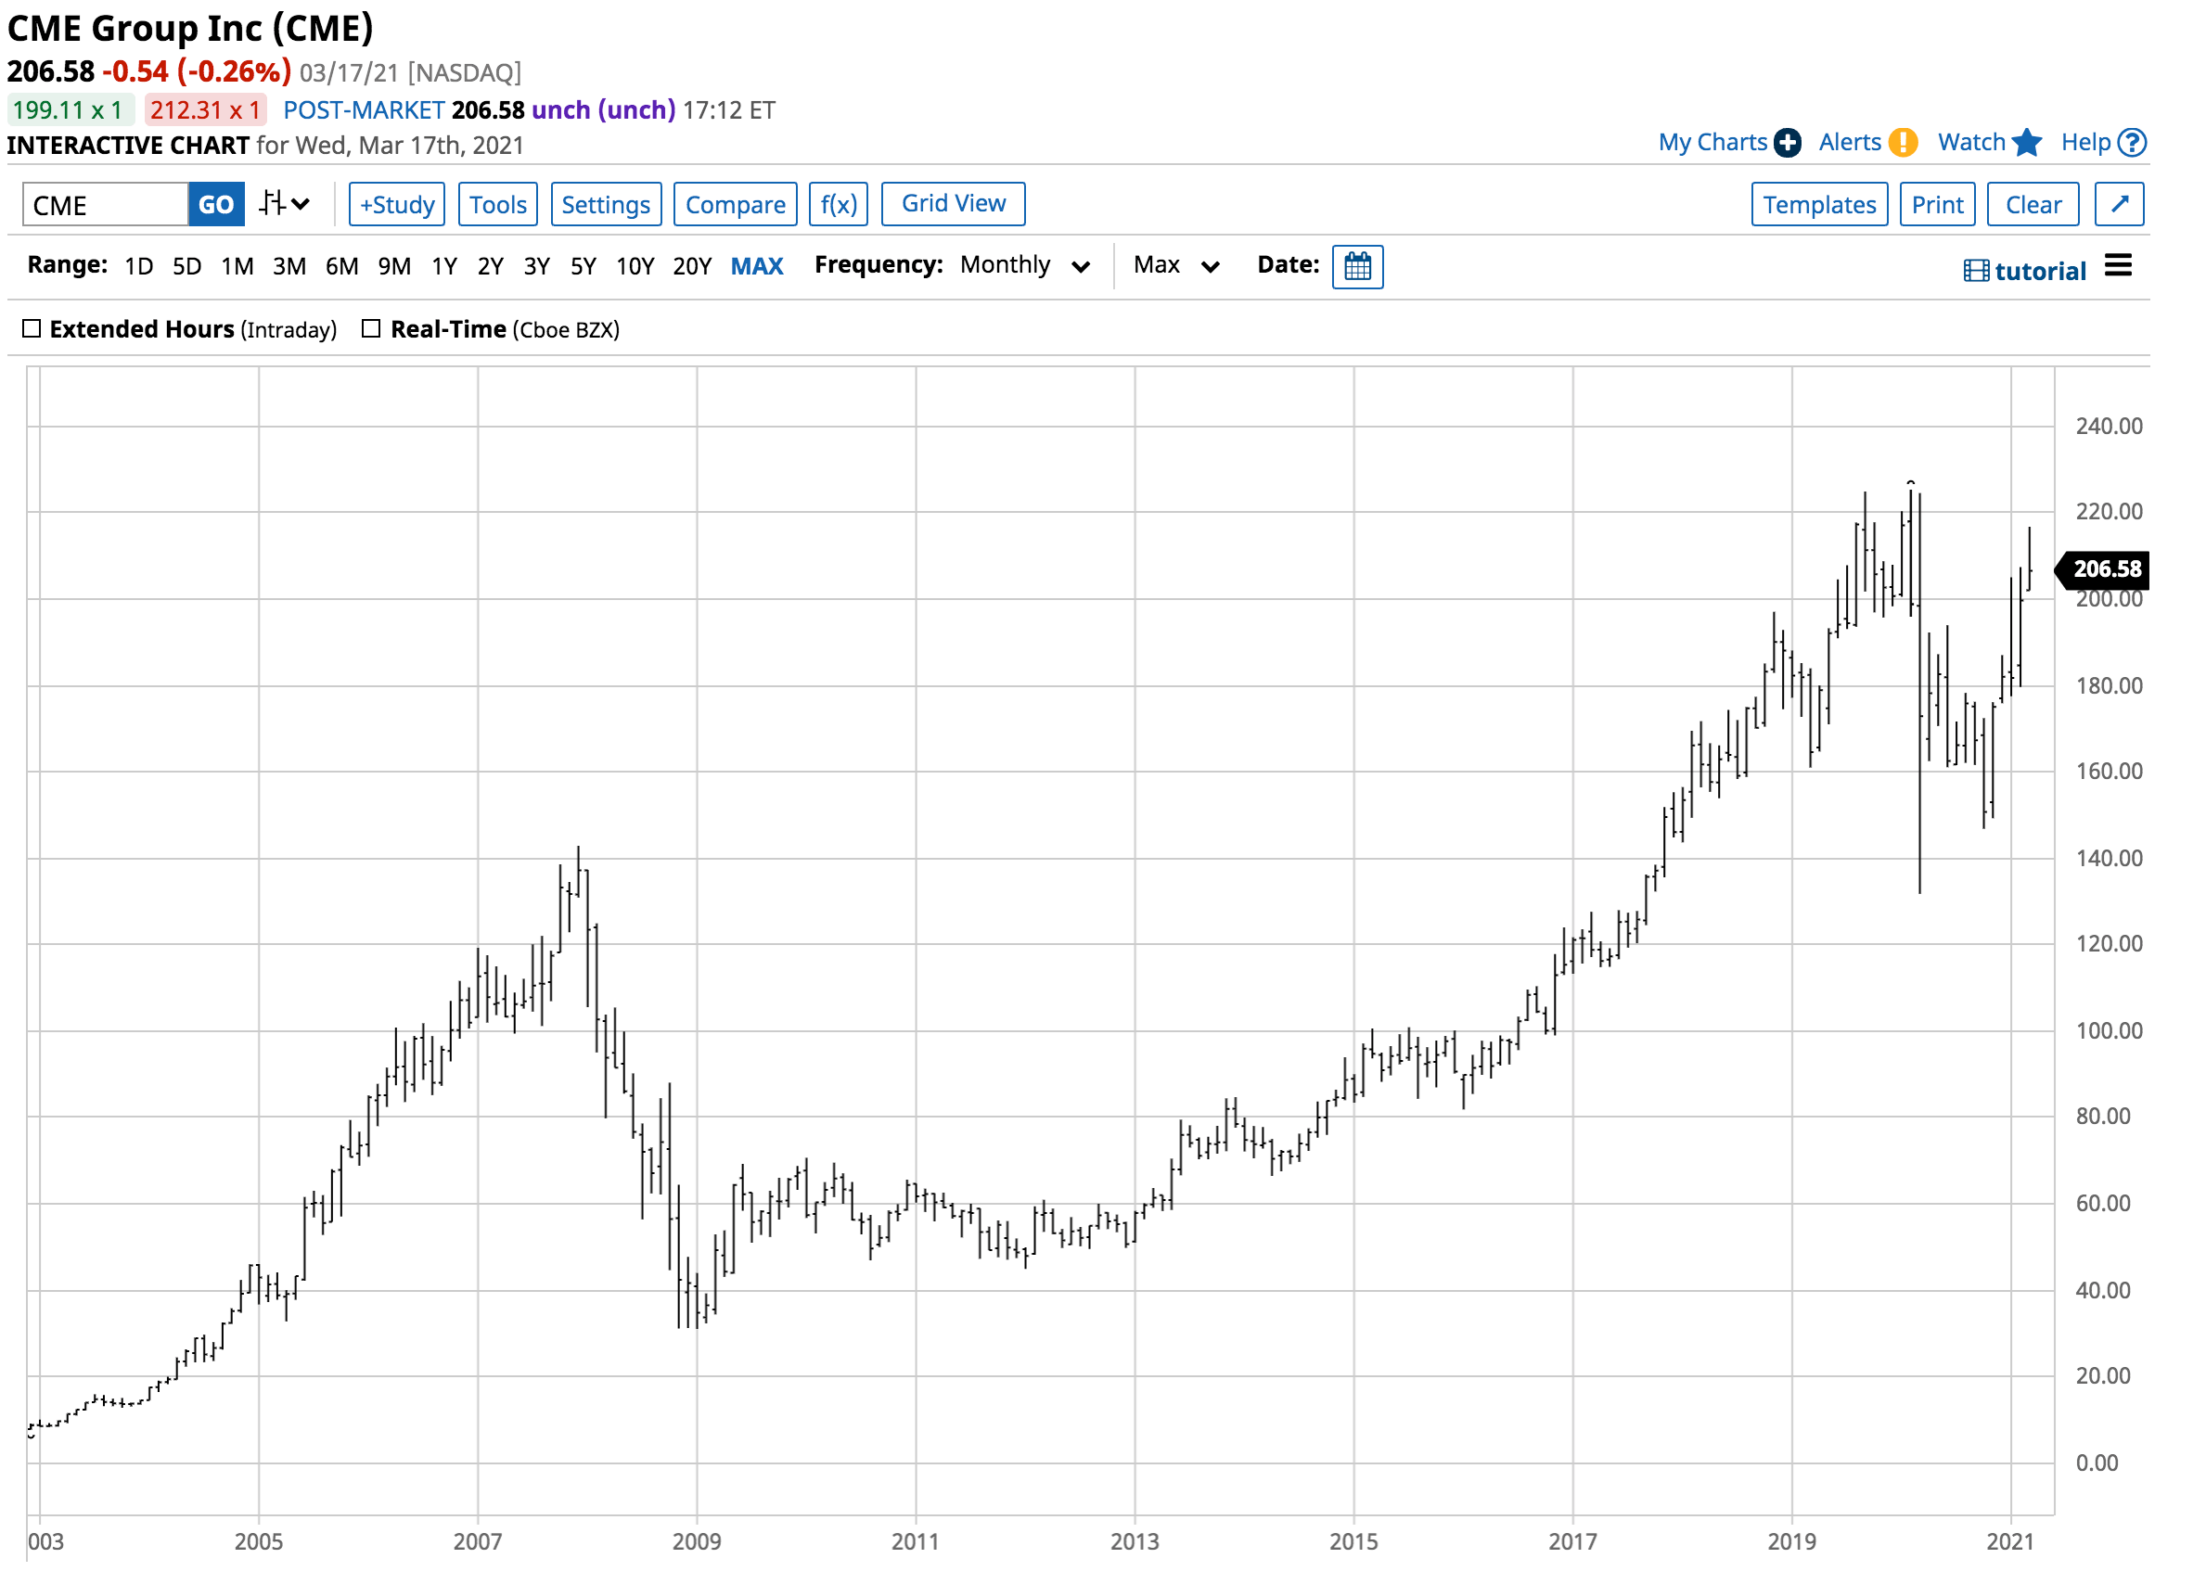2206x1584 pixels.
Task: Click the +Study button
Action: point(397,204)
